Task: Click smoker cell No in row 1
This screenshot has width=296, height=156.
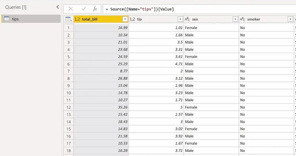Action: [x=266, y=28]
